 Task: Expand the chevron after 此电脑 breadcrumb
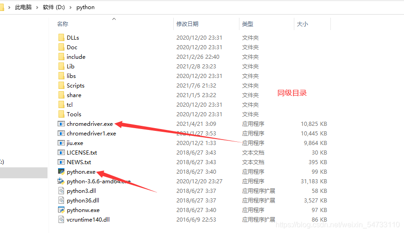[x=37, y=7]
